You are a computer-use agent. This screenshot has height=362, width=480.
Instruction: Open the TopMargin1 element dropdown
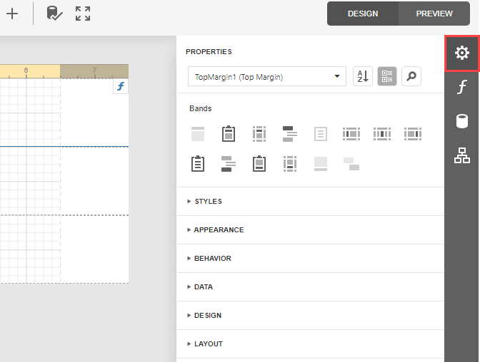pos(266,77)
